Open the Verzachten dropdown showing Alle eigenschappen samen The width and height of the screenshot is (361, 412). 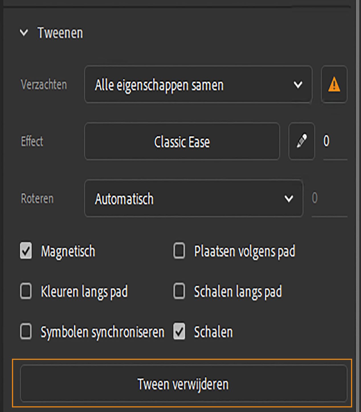pos(199,85)
